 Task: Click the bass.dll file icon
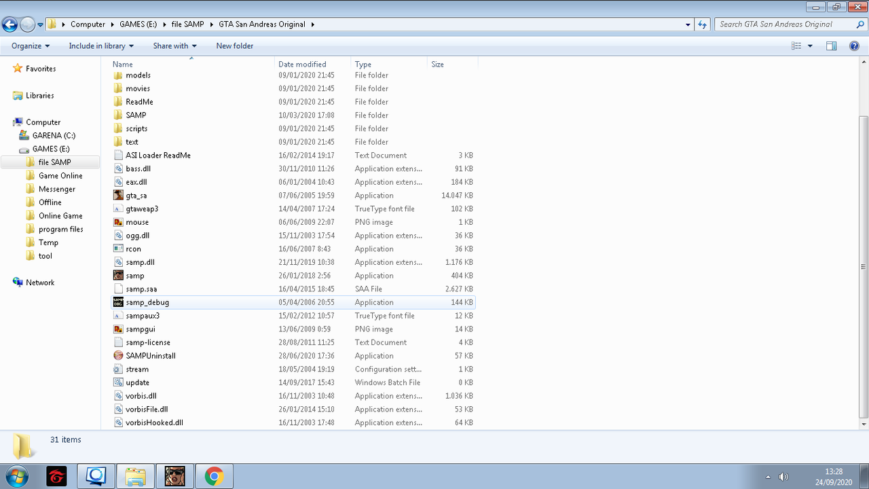pos(118,169)
